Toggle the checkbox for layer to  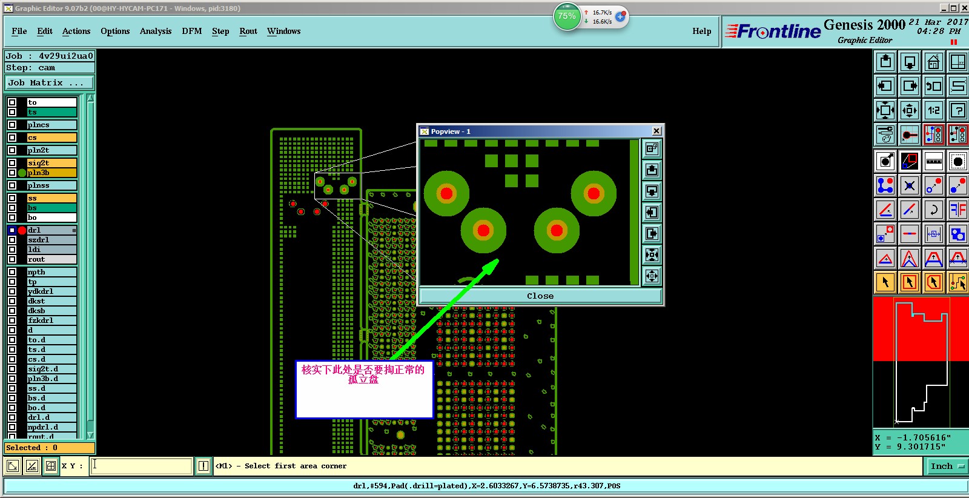click(12, 102)
